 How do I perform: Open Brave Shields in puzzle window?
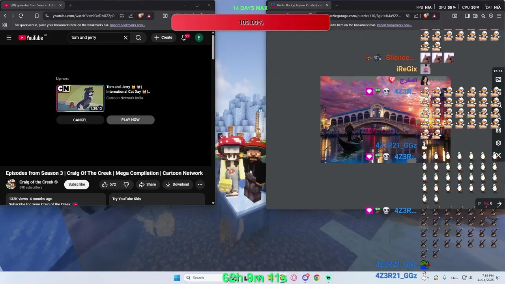tap(426, 16)
